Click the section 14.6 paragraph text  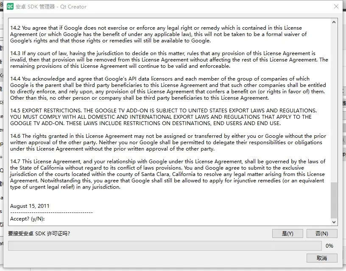168,142
